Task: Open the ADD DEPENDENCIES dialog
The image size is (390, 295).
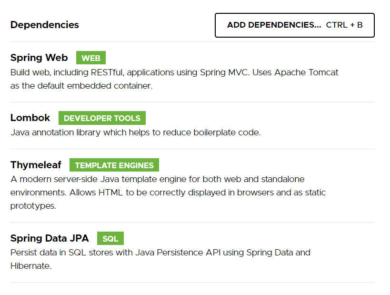Action: [294, 25]
